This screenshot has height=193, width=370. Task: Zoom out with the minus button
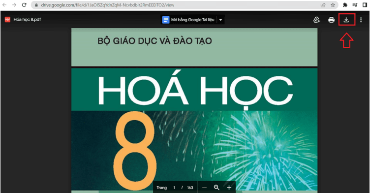[x=204, y=188]
